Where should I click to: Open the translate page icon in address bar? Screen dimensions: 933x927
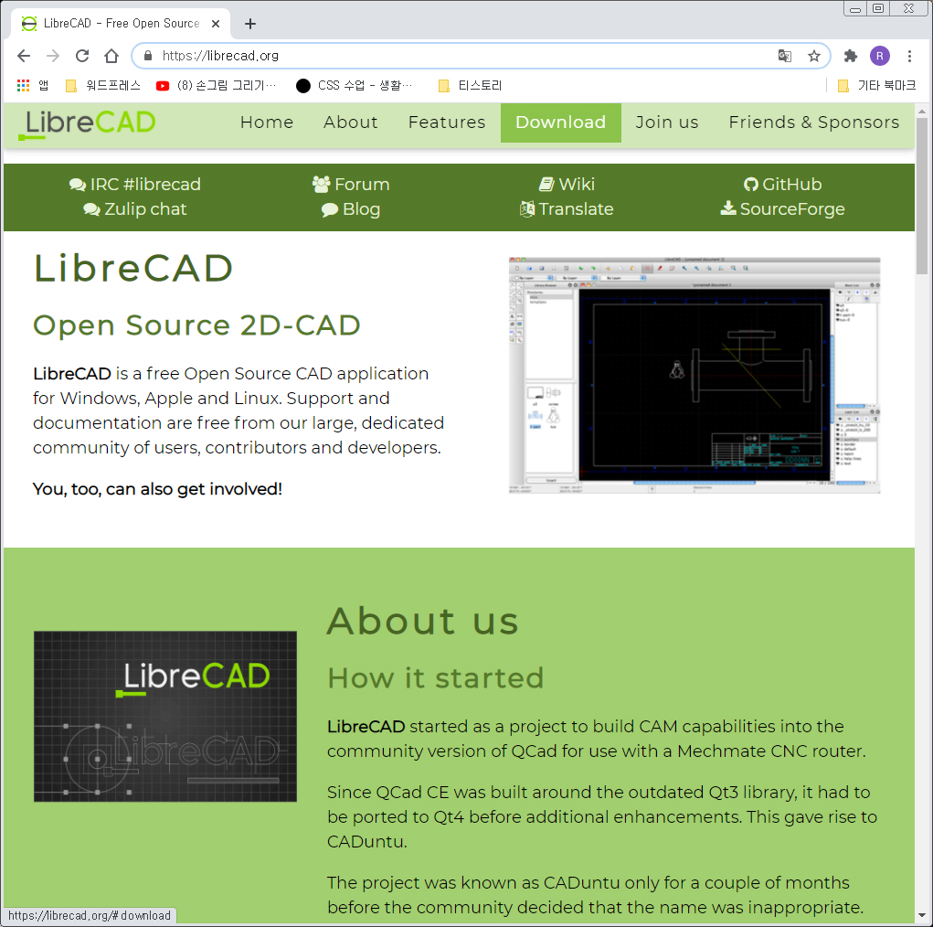click(x=785, y=56)
